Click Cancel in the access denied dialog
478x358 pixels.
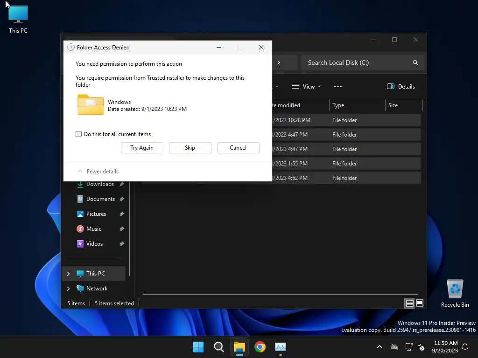pyautogui.click(x=238, y=148)
